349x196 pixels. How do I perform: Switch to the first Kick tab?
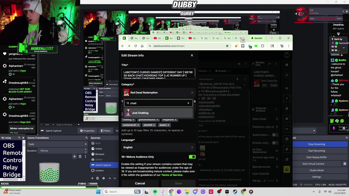point(124,38)
